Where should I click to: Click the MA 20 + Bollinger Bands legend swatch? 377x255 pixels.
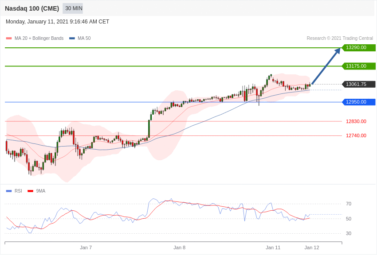(9, 39)
